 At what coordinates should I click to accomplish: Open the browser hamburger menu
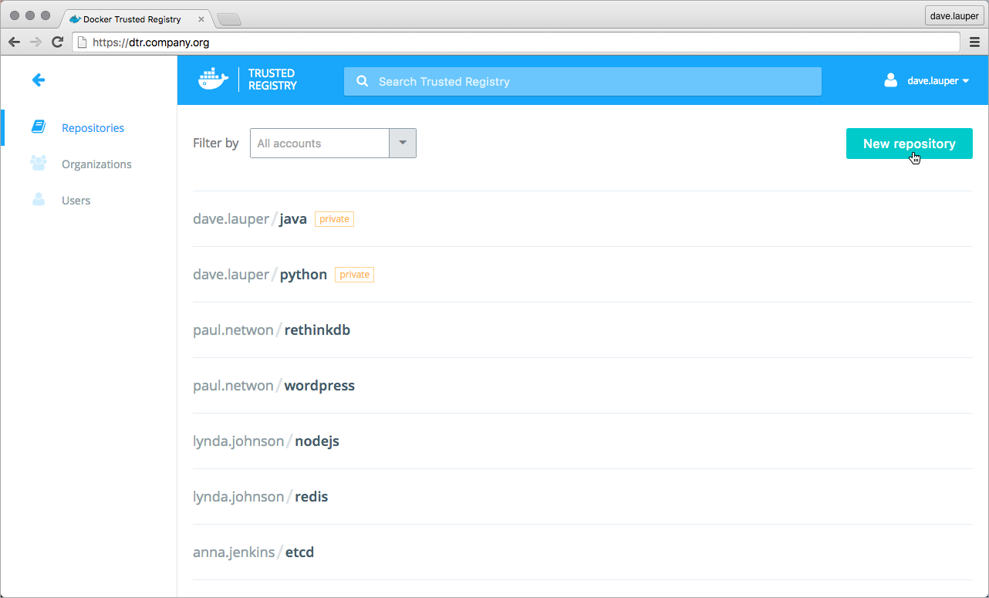tap(974, 42)
